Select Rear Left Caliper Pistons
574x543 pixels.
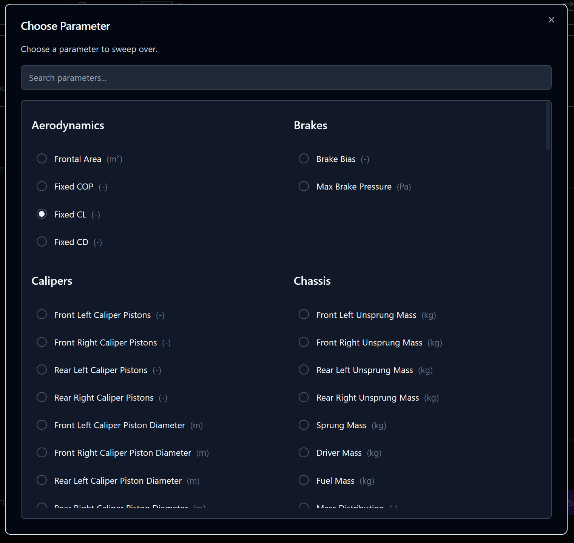click(42, 370)
